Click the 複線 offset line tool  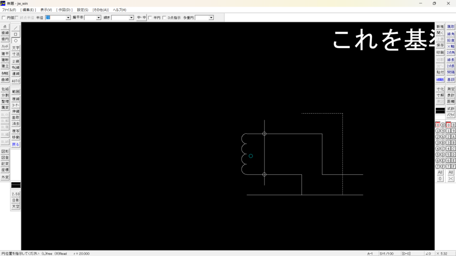point(16,99)
